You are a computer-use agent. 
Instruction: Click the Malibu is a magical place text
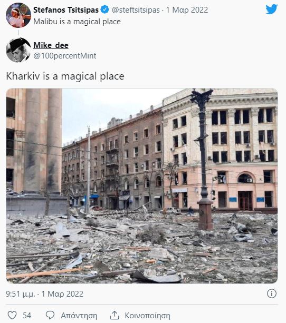(77, 22)
